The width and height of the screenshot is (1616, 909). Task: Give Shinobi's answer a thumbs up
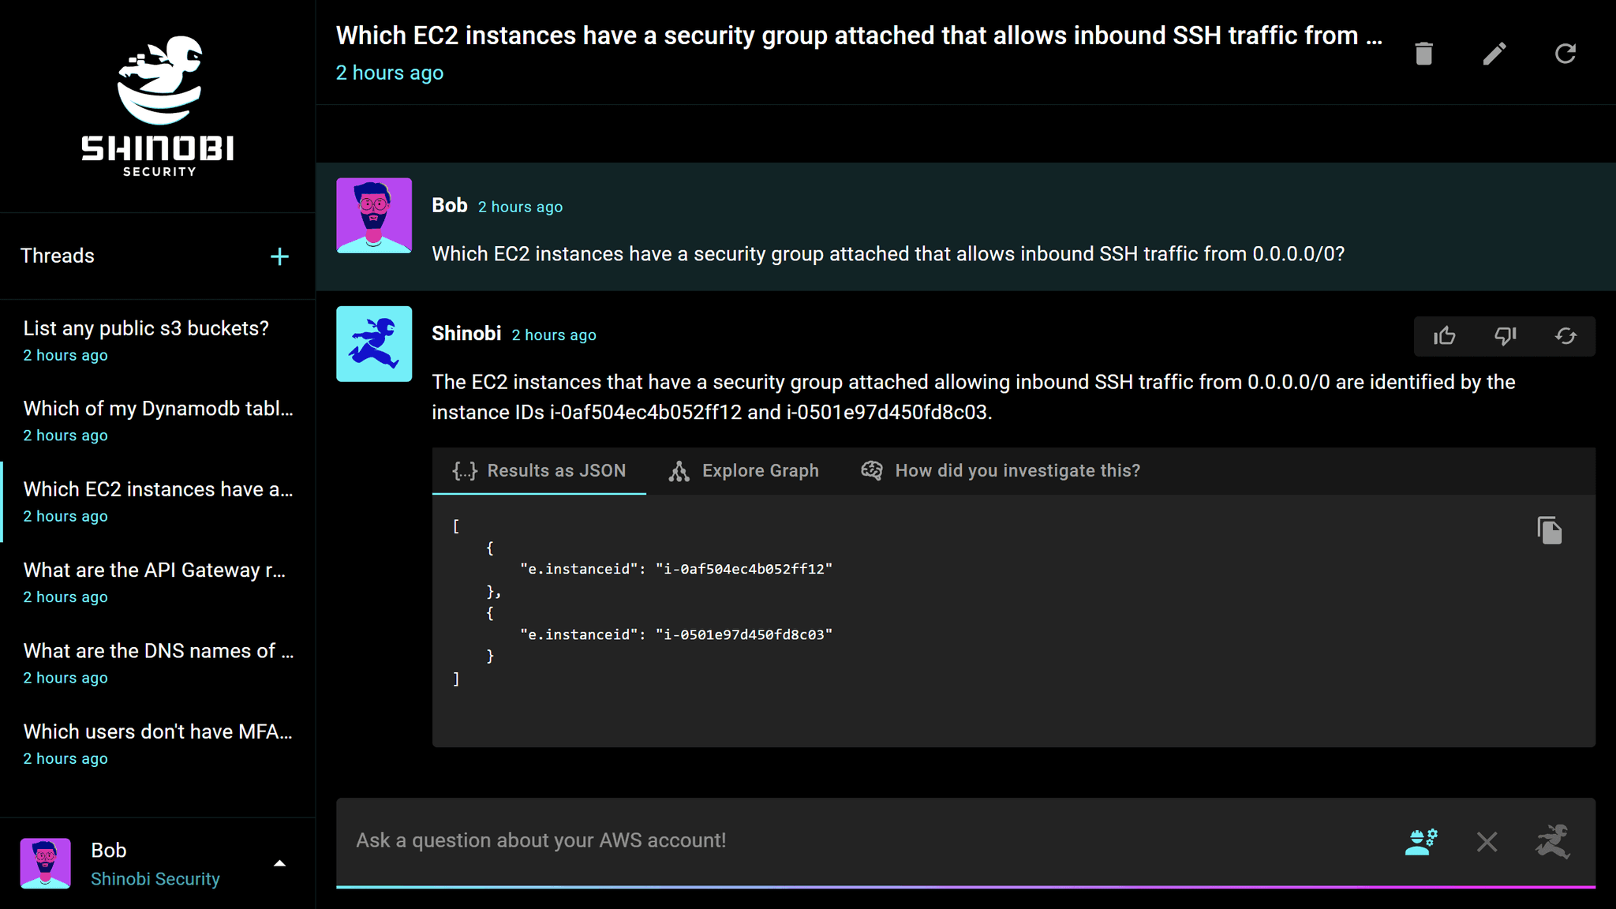tap(1445, 336)
